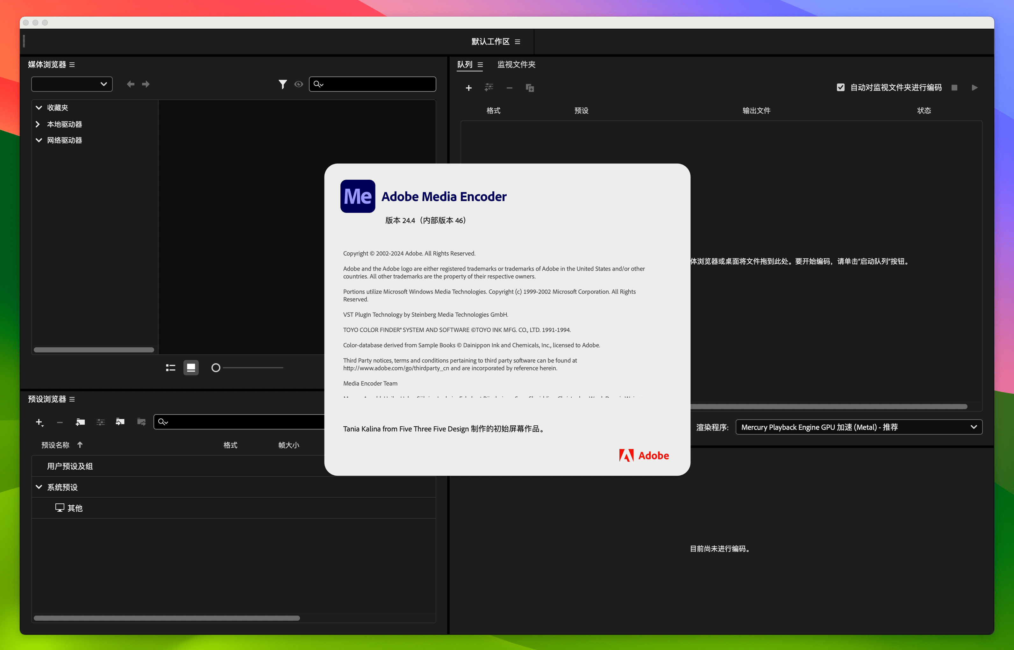Disable 自动对监视文件夹进行编码 checkbox
1014x650 pixels.
(x=841, y=87)
